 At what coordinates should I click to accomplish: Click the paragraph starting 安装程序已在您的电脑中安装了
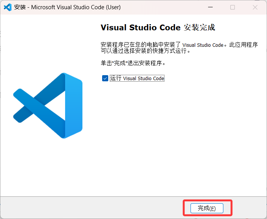(179, 48)
